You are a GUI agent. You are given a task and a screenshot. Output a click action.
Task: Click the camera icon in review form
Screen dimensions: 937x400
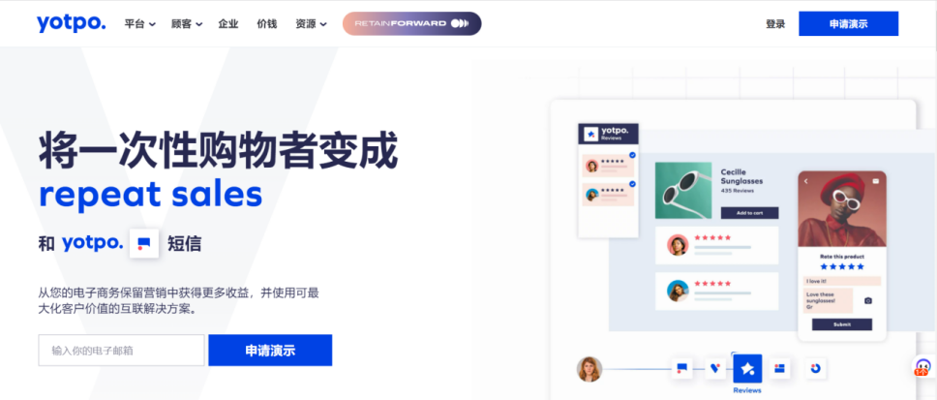867,301
